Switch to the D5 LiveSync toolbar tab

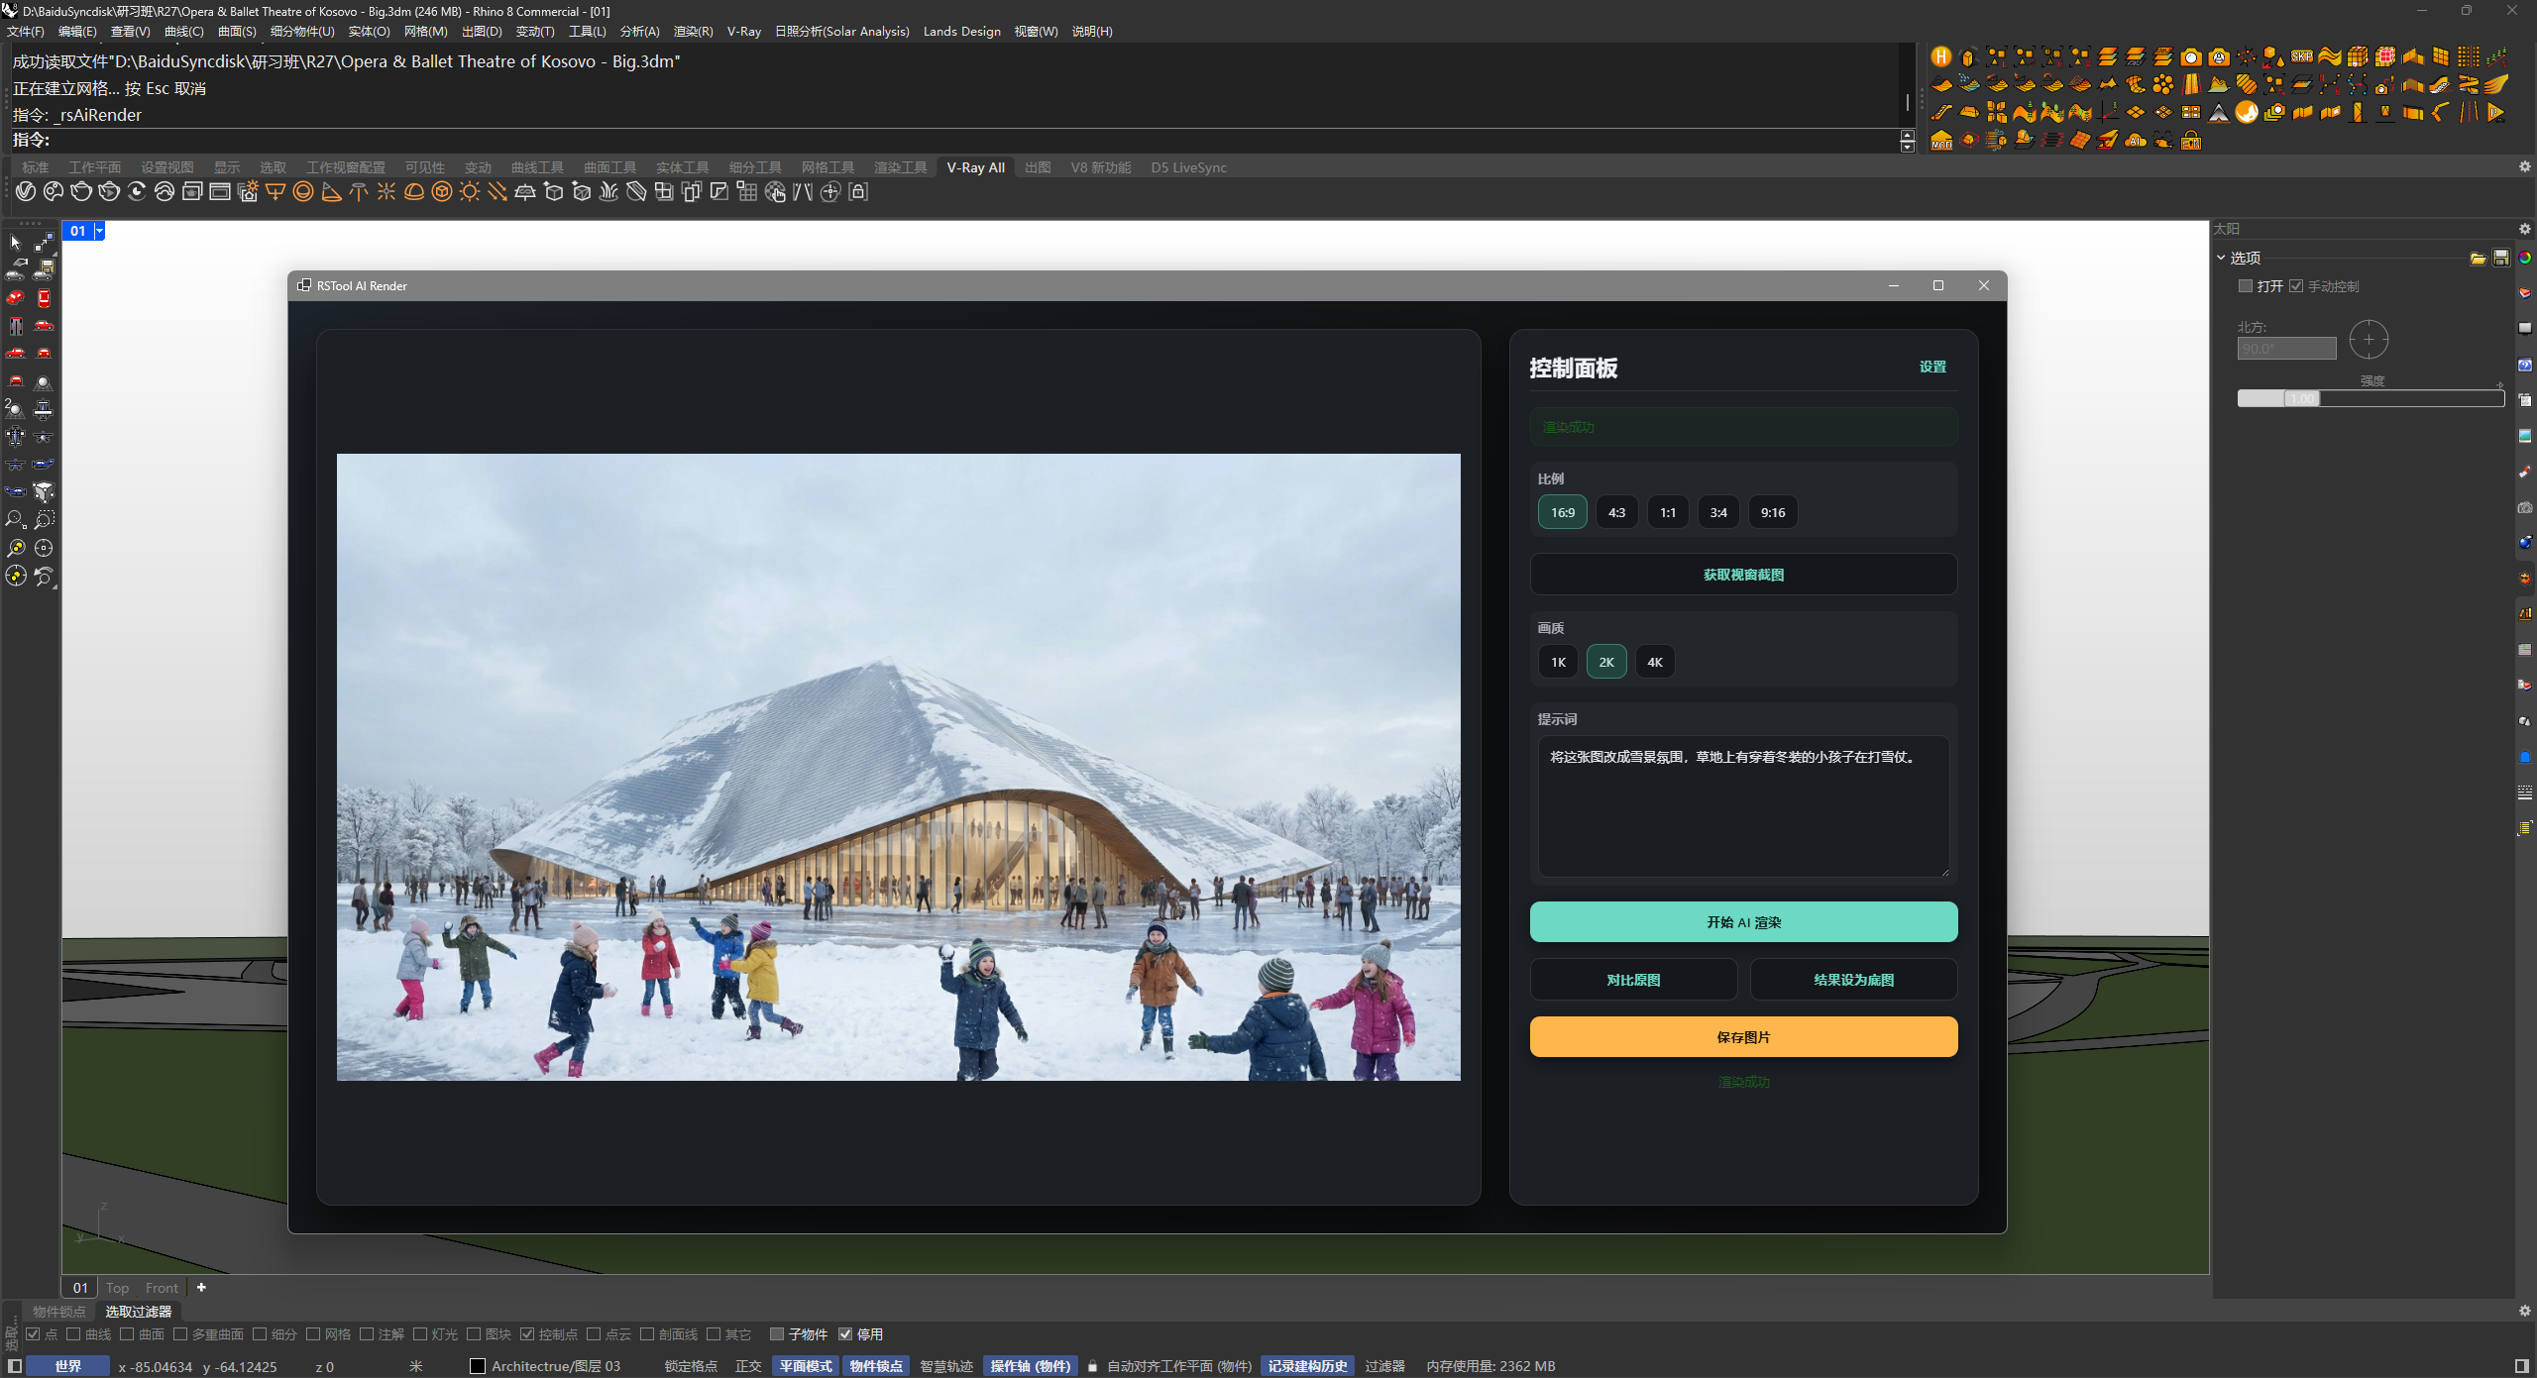pyautogui.click(x=1188, y=167)
